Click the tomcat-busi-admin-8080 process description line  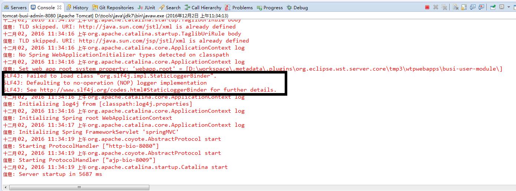point(115,16)
